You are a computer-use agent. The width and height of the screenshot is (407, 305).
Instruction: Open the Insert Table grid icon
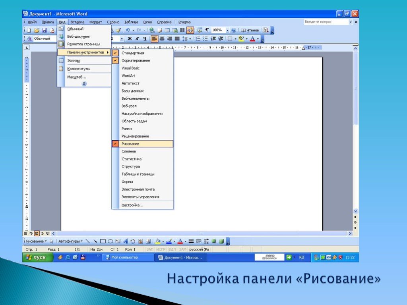point(167,30)
